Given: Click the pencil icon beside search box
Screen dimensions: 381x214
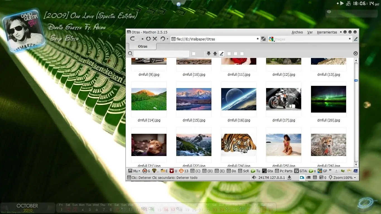Looking at the screenshot, I should pos(356,39).
